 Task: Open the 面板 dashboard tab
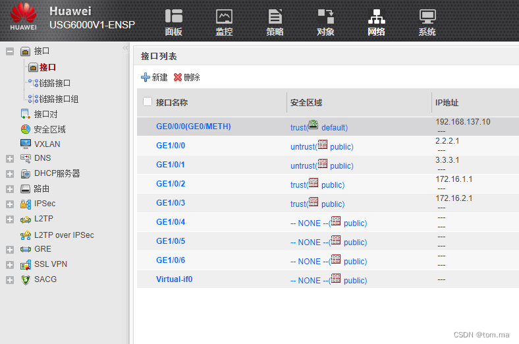coord(173,22)
